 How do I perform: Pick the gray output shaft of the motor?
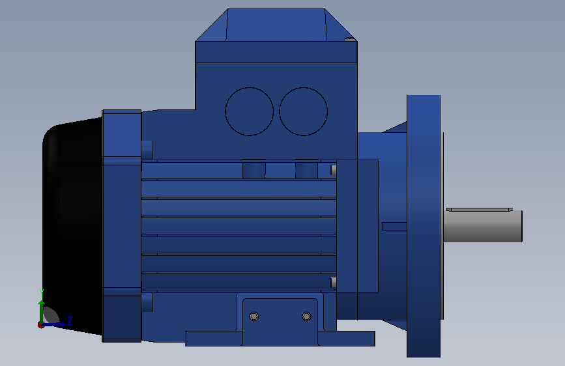click(483, 226)
